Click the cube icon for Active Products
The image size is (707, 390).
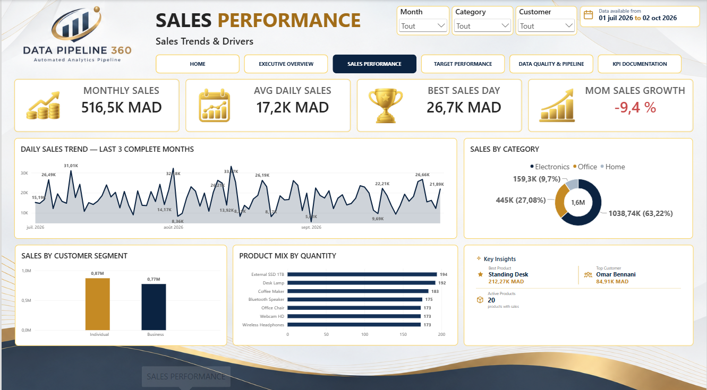tap(480, 300)
